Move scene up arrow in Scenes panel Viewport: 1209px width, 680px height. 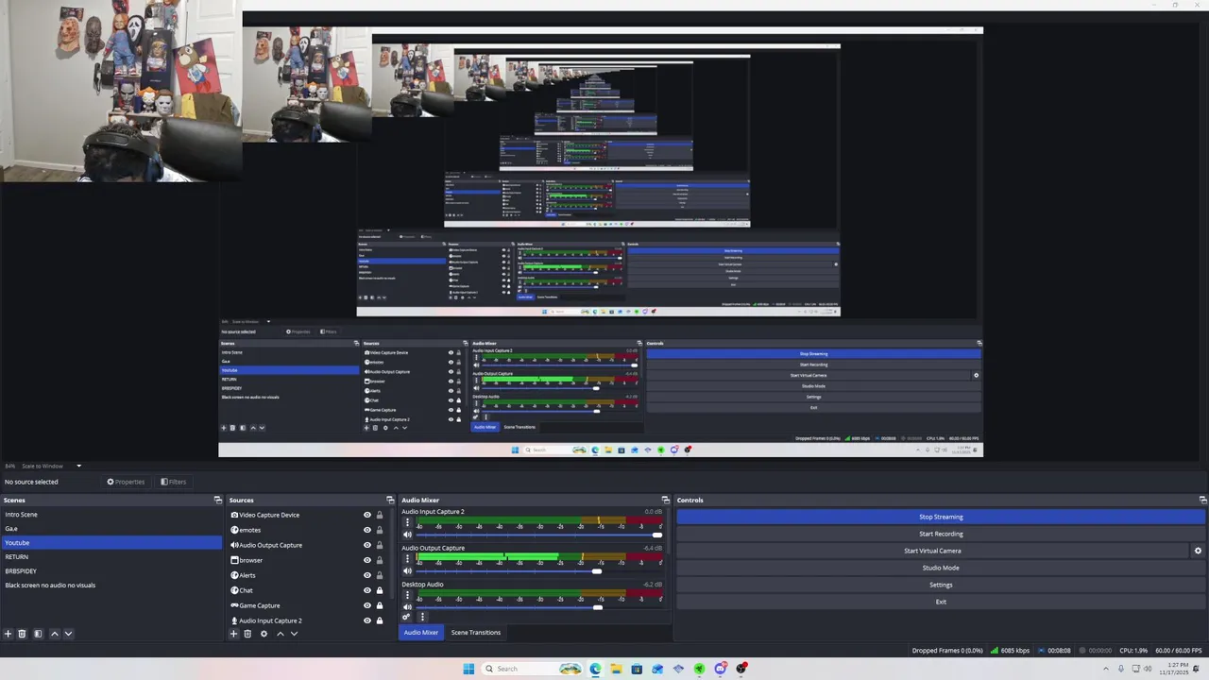pyautogui.click(x=54, y=634)
